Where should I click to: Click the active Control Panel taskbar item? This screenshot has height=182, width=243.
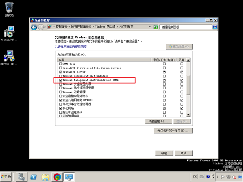coord(69,177)
